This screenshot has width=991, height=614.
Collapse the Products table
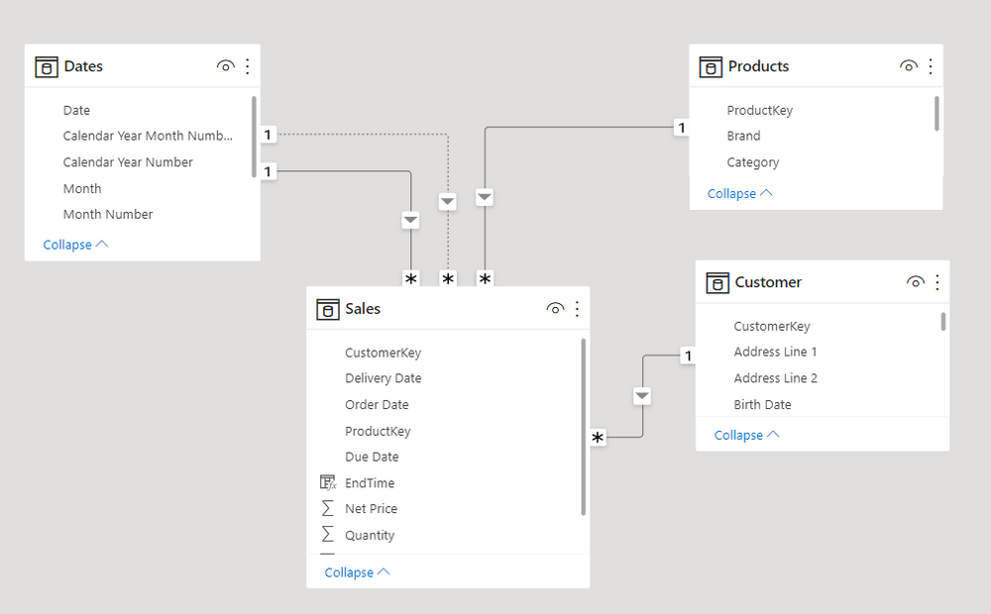coord(739,194)
